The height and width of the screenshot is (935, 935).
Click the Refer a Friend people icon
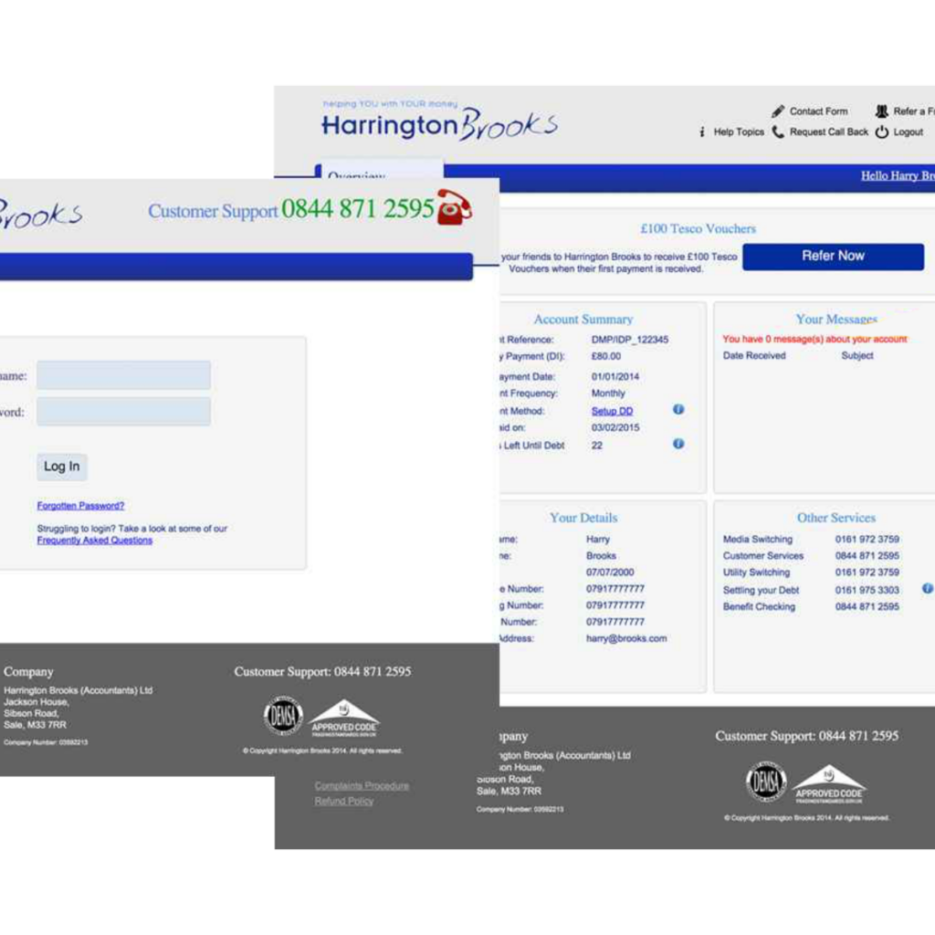(881, 111)
